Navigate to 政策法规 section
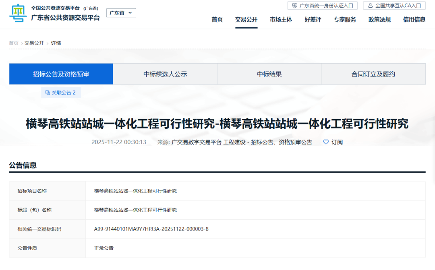435x270 pixels. [379, 19]
